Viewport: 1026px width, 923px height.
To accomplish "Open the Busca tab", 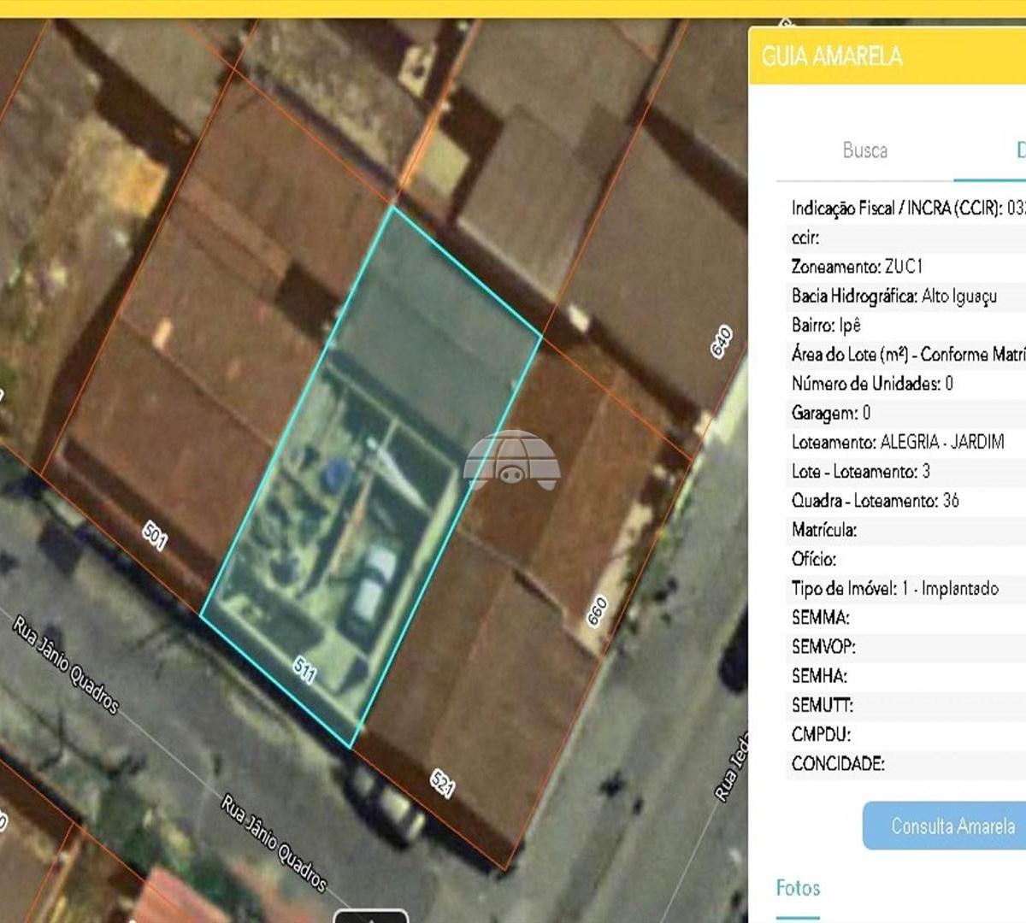I will click(x=864, y=150).
